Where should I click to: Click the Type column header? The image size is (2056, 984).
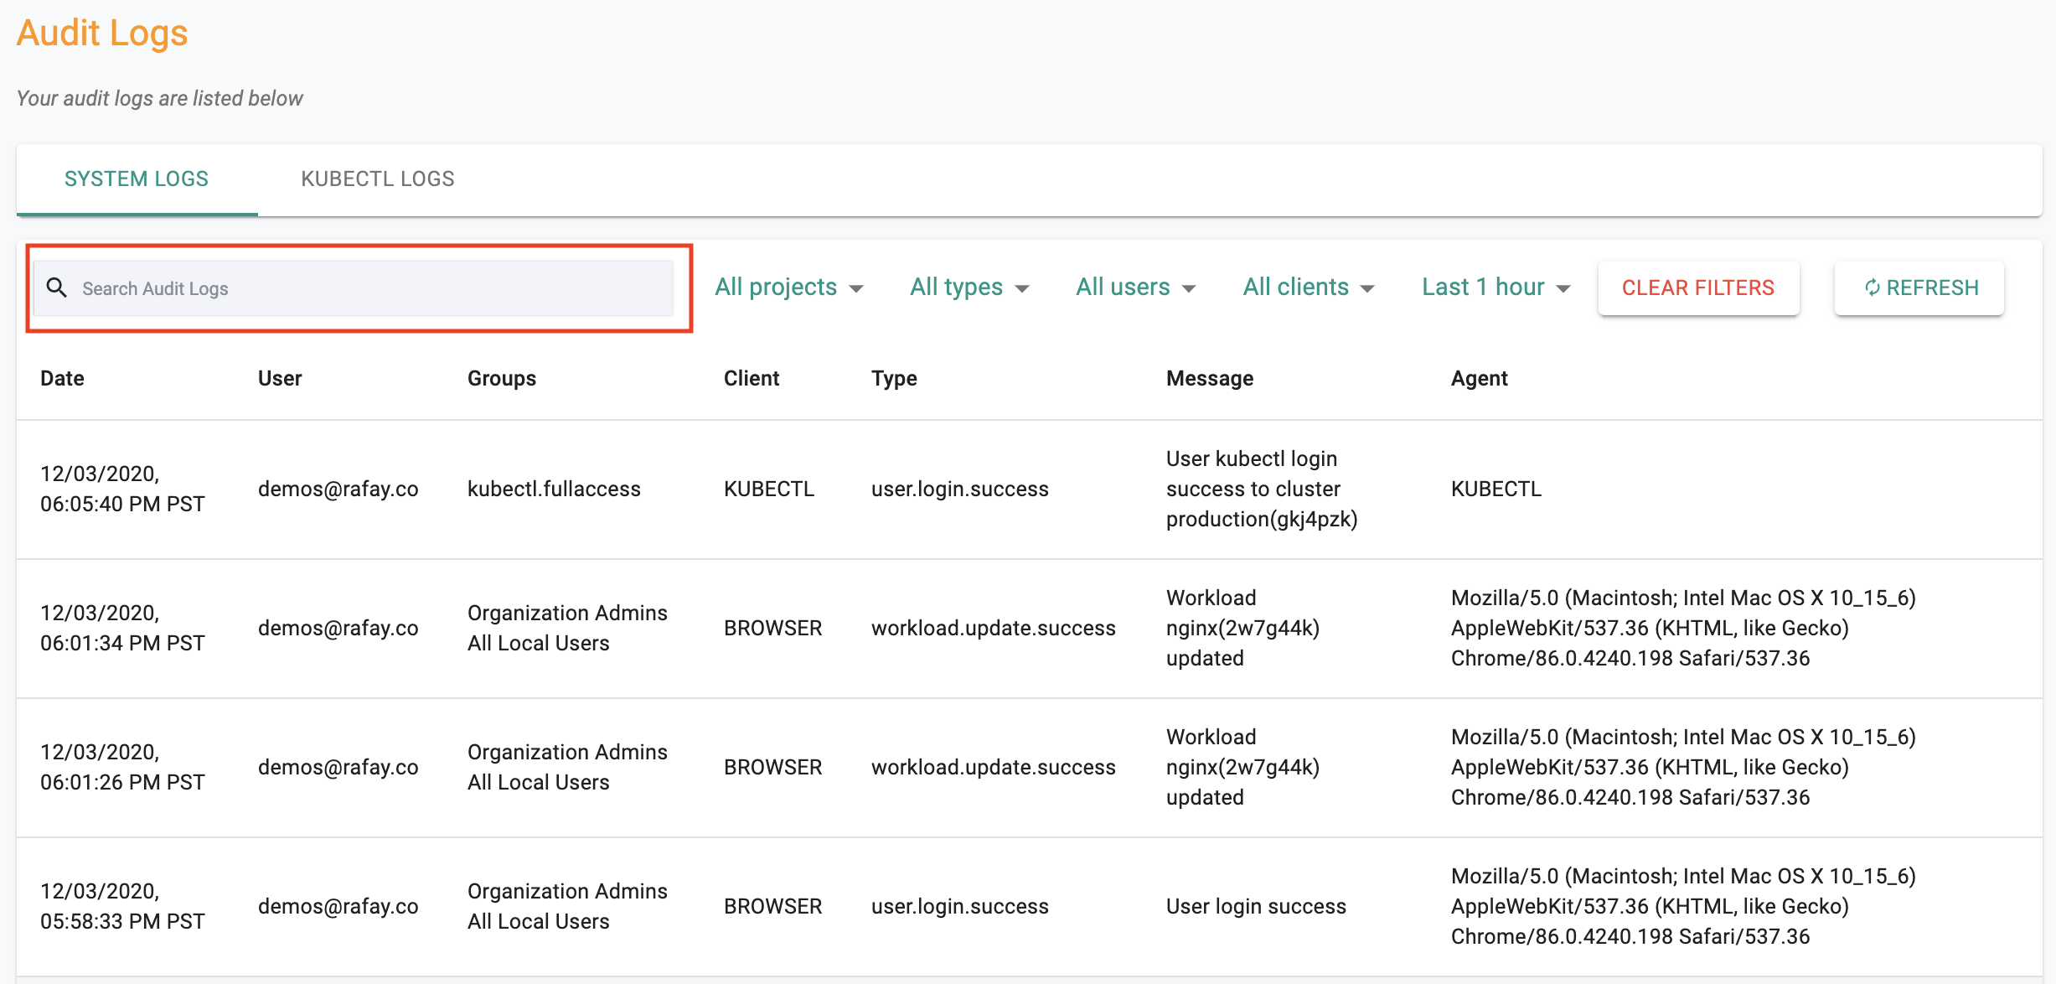894,378
